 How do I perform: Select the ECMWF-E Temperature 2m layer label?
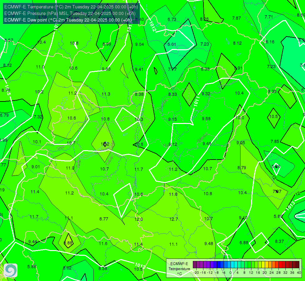tap(71, 7)
